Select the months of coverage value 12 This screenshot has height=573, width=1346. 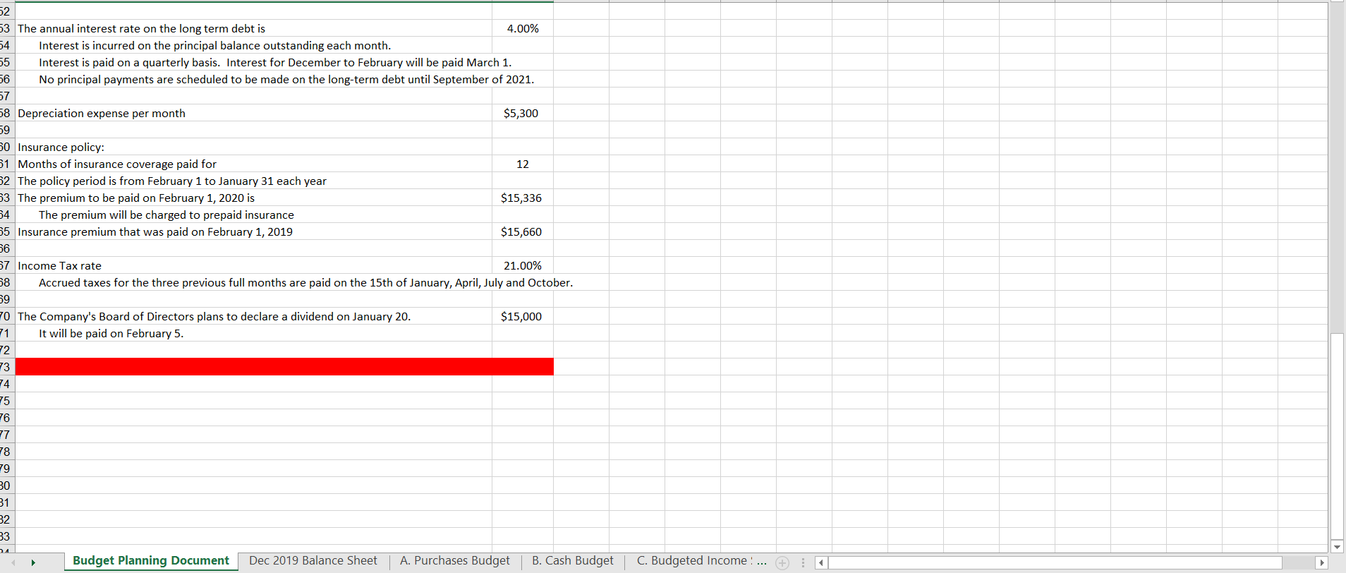523,164
